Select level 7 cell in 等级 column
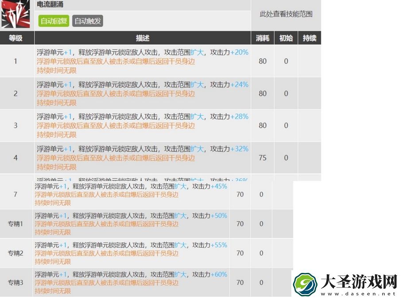Viewport: 402px width, 299px height. pyautogui.click(x=15, y=195)
